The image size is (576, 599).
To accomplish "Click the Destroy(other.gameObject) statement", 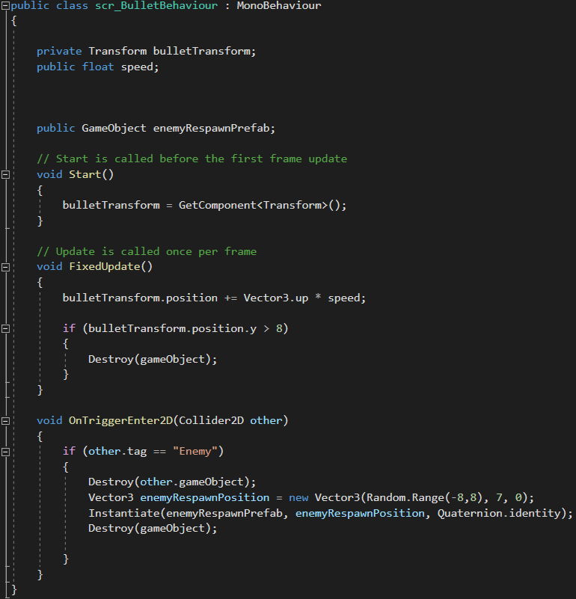I will pyautogui.click(x=172, y=482).
